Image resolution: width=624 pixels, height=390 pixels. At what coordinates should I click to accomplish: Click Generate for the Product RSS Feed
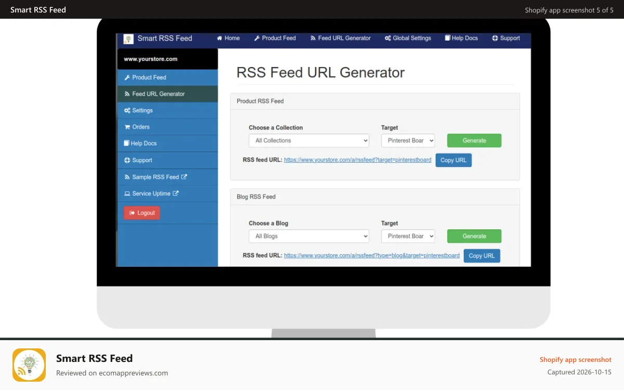pyautogui.click(x=474, y=140)
